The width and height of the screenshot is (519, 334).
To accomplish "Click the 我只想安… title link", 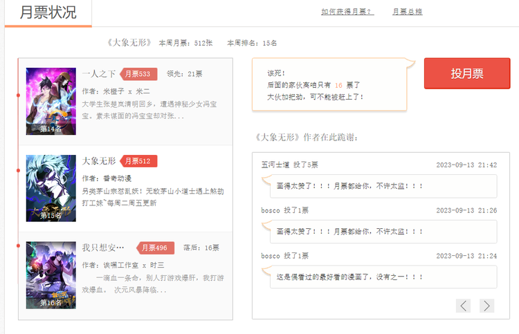I will 103,248.
